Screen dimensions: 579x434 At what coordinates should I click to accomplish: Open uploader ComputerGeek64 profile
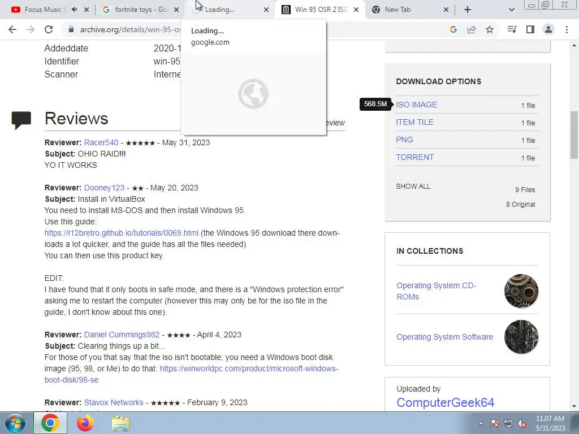pos(445,402)
